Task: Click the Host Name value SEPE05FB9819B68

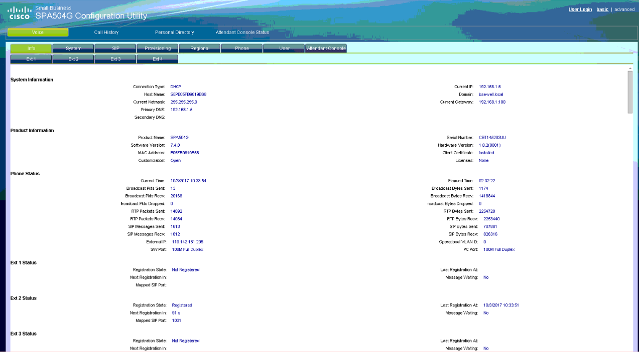Action: pyautogui.click(x=188, y=94)
